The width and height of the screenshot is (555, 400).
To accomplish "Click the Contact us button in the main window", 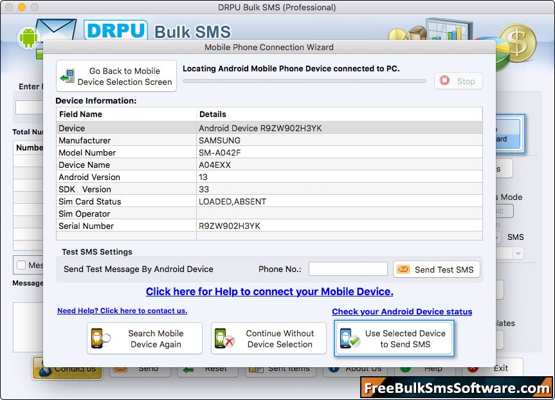I will click(x=68, y=368).
